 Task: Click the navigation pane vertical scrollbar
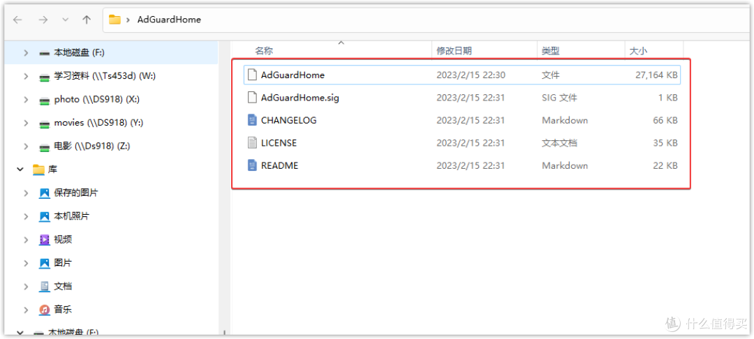pos(225,187)
